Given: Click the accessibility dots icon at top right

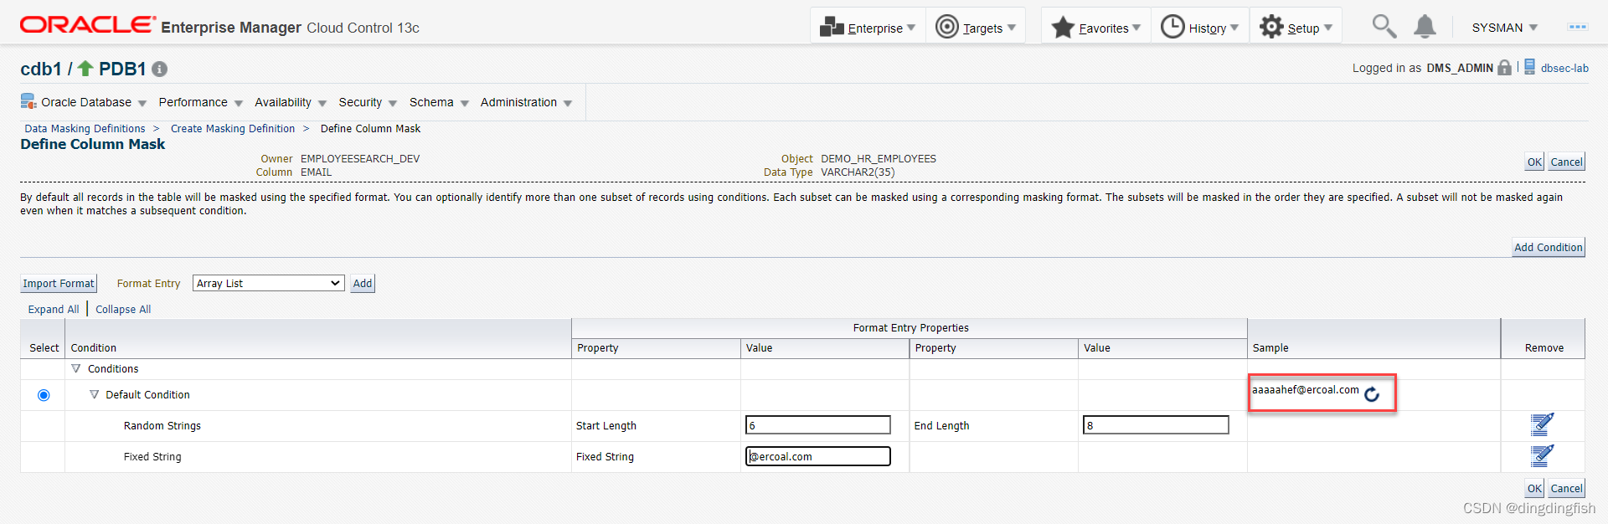Looking at the screenshot, I should pyautogui.click(x=1577, y=27).
